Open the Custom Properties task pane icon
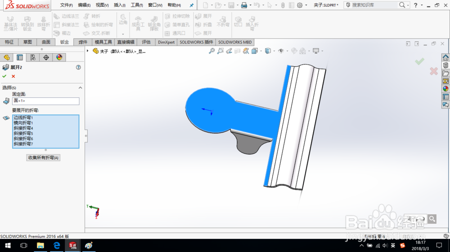Image resolution: width=450 pixels, height=252 pixels. click(x=445, y=97)
